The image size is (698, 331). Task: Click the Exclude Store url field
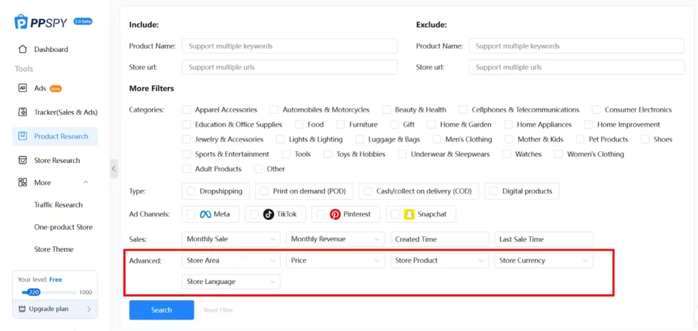pos(577,67)
